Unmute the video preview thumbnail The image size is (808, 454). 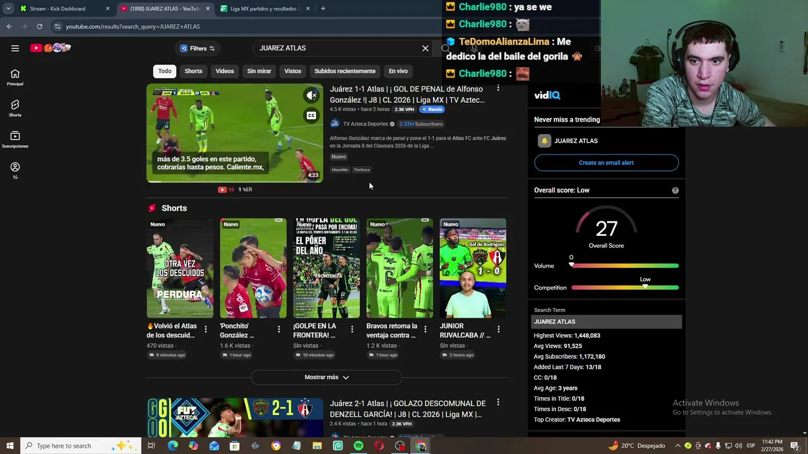tap(311, 95)
